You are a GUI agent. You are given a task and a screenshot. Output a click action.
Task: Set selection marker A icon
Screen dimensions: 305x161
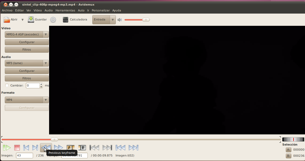[70, 148]
